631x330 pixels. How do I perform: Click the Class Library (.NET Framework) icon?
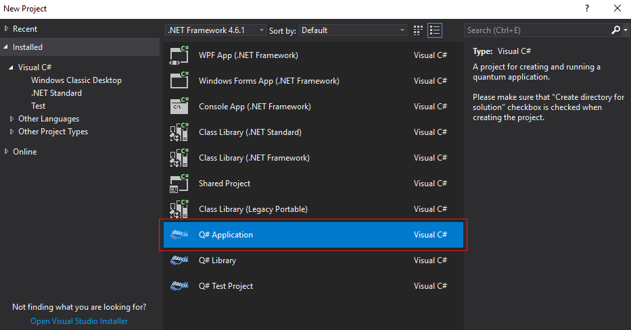[179, 158]
